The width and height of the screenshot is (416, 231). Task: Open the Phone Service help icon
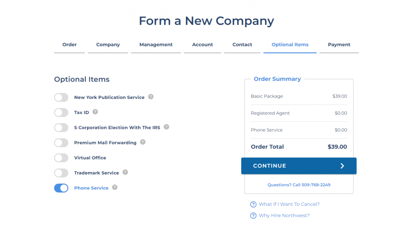click(115, 187)
